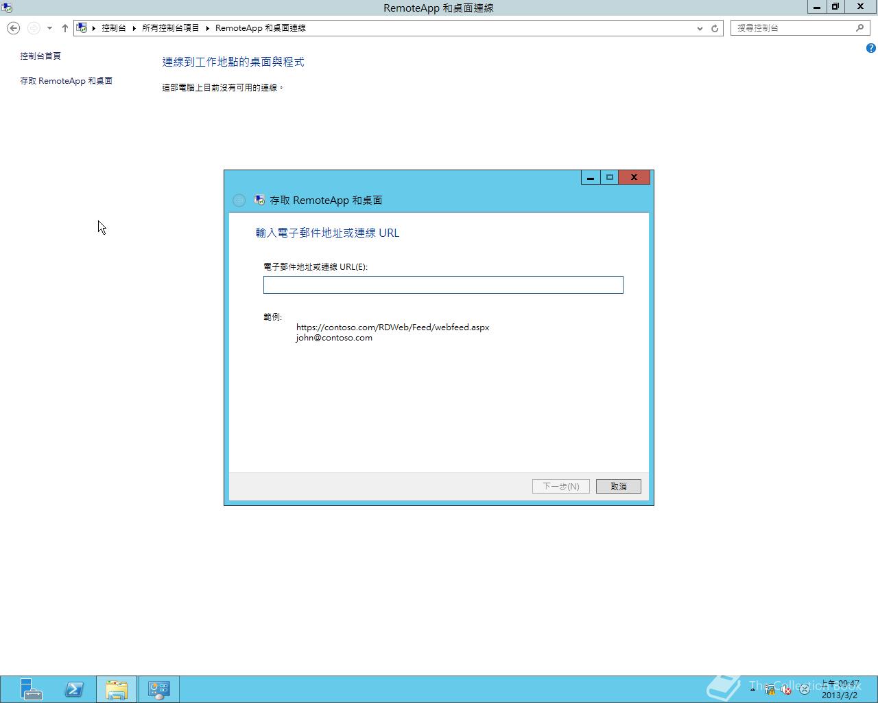Image resolution: width=878 pixels, height=703 pixels.
Task: Open the blue Help question mark
Action: pos(871,48)
